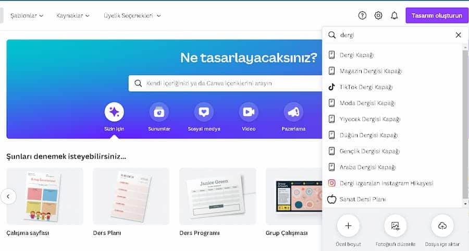Select the Pazarlama megaphone icon
Screen dimensions: 469x251
click(x=293, y=112)
